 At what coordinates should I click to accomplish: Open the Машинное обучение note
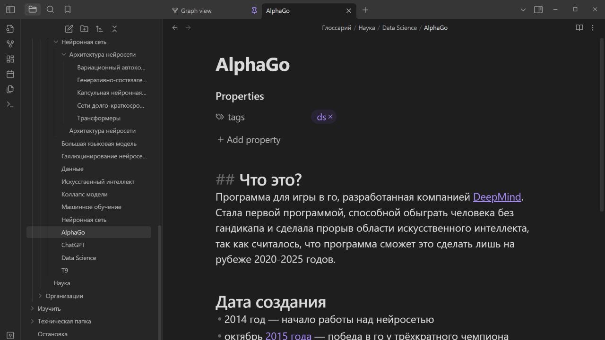[x=91, y=207]
